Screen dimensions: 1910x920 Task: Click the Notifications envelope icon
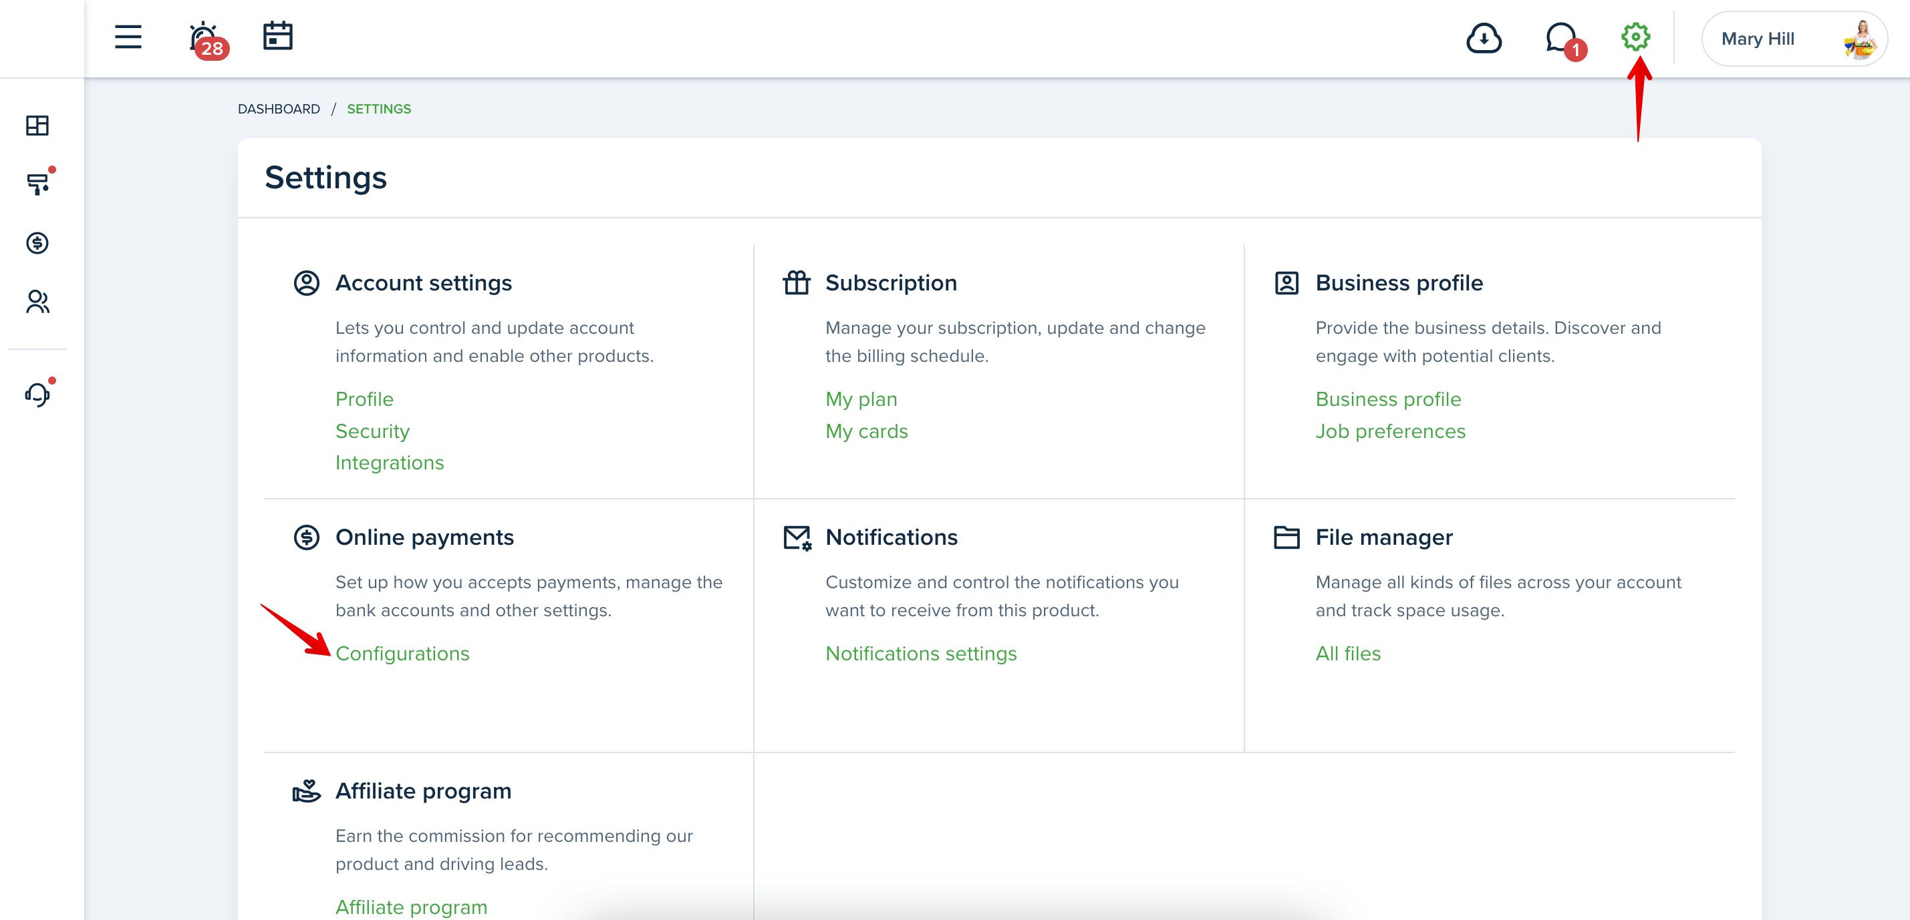[798, 537]
